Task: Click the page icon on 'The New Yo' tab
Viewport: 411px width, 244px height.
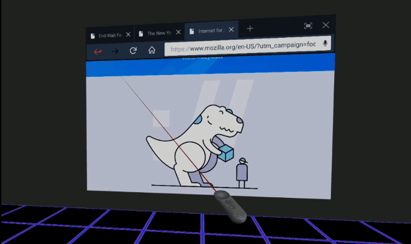Action: pyautogui.click(x=141, y=34)
